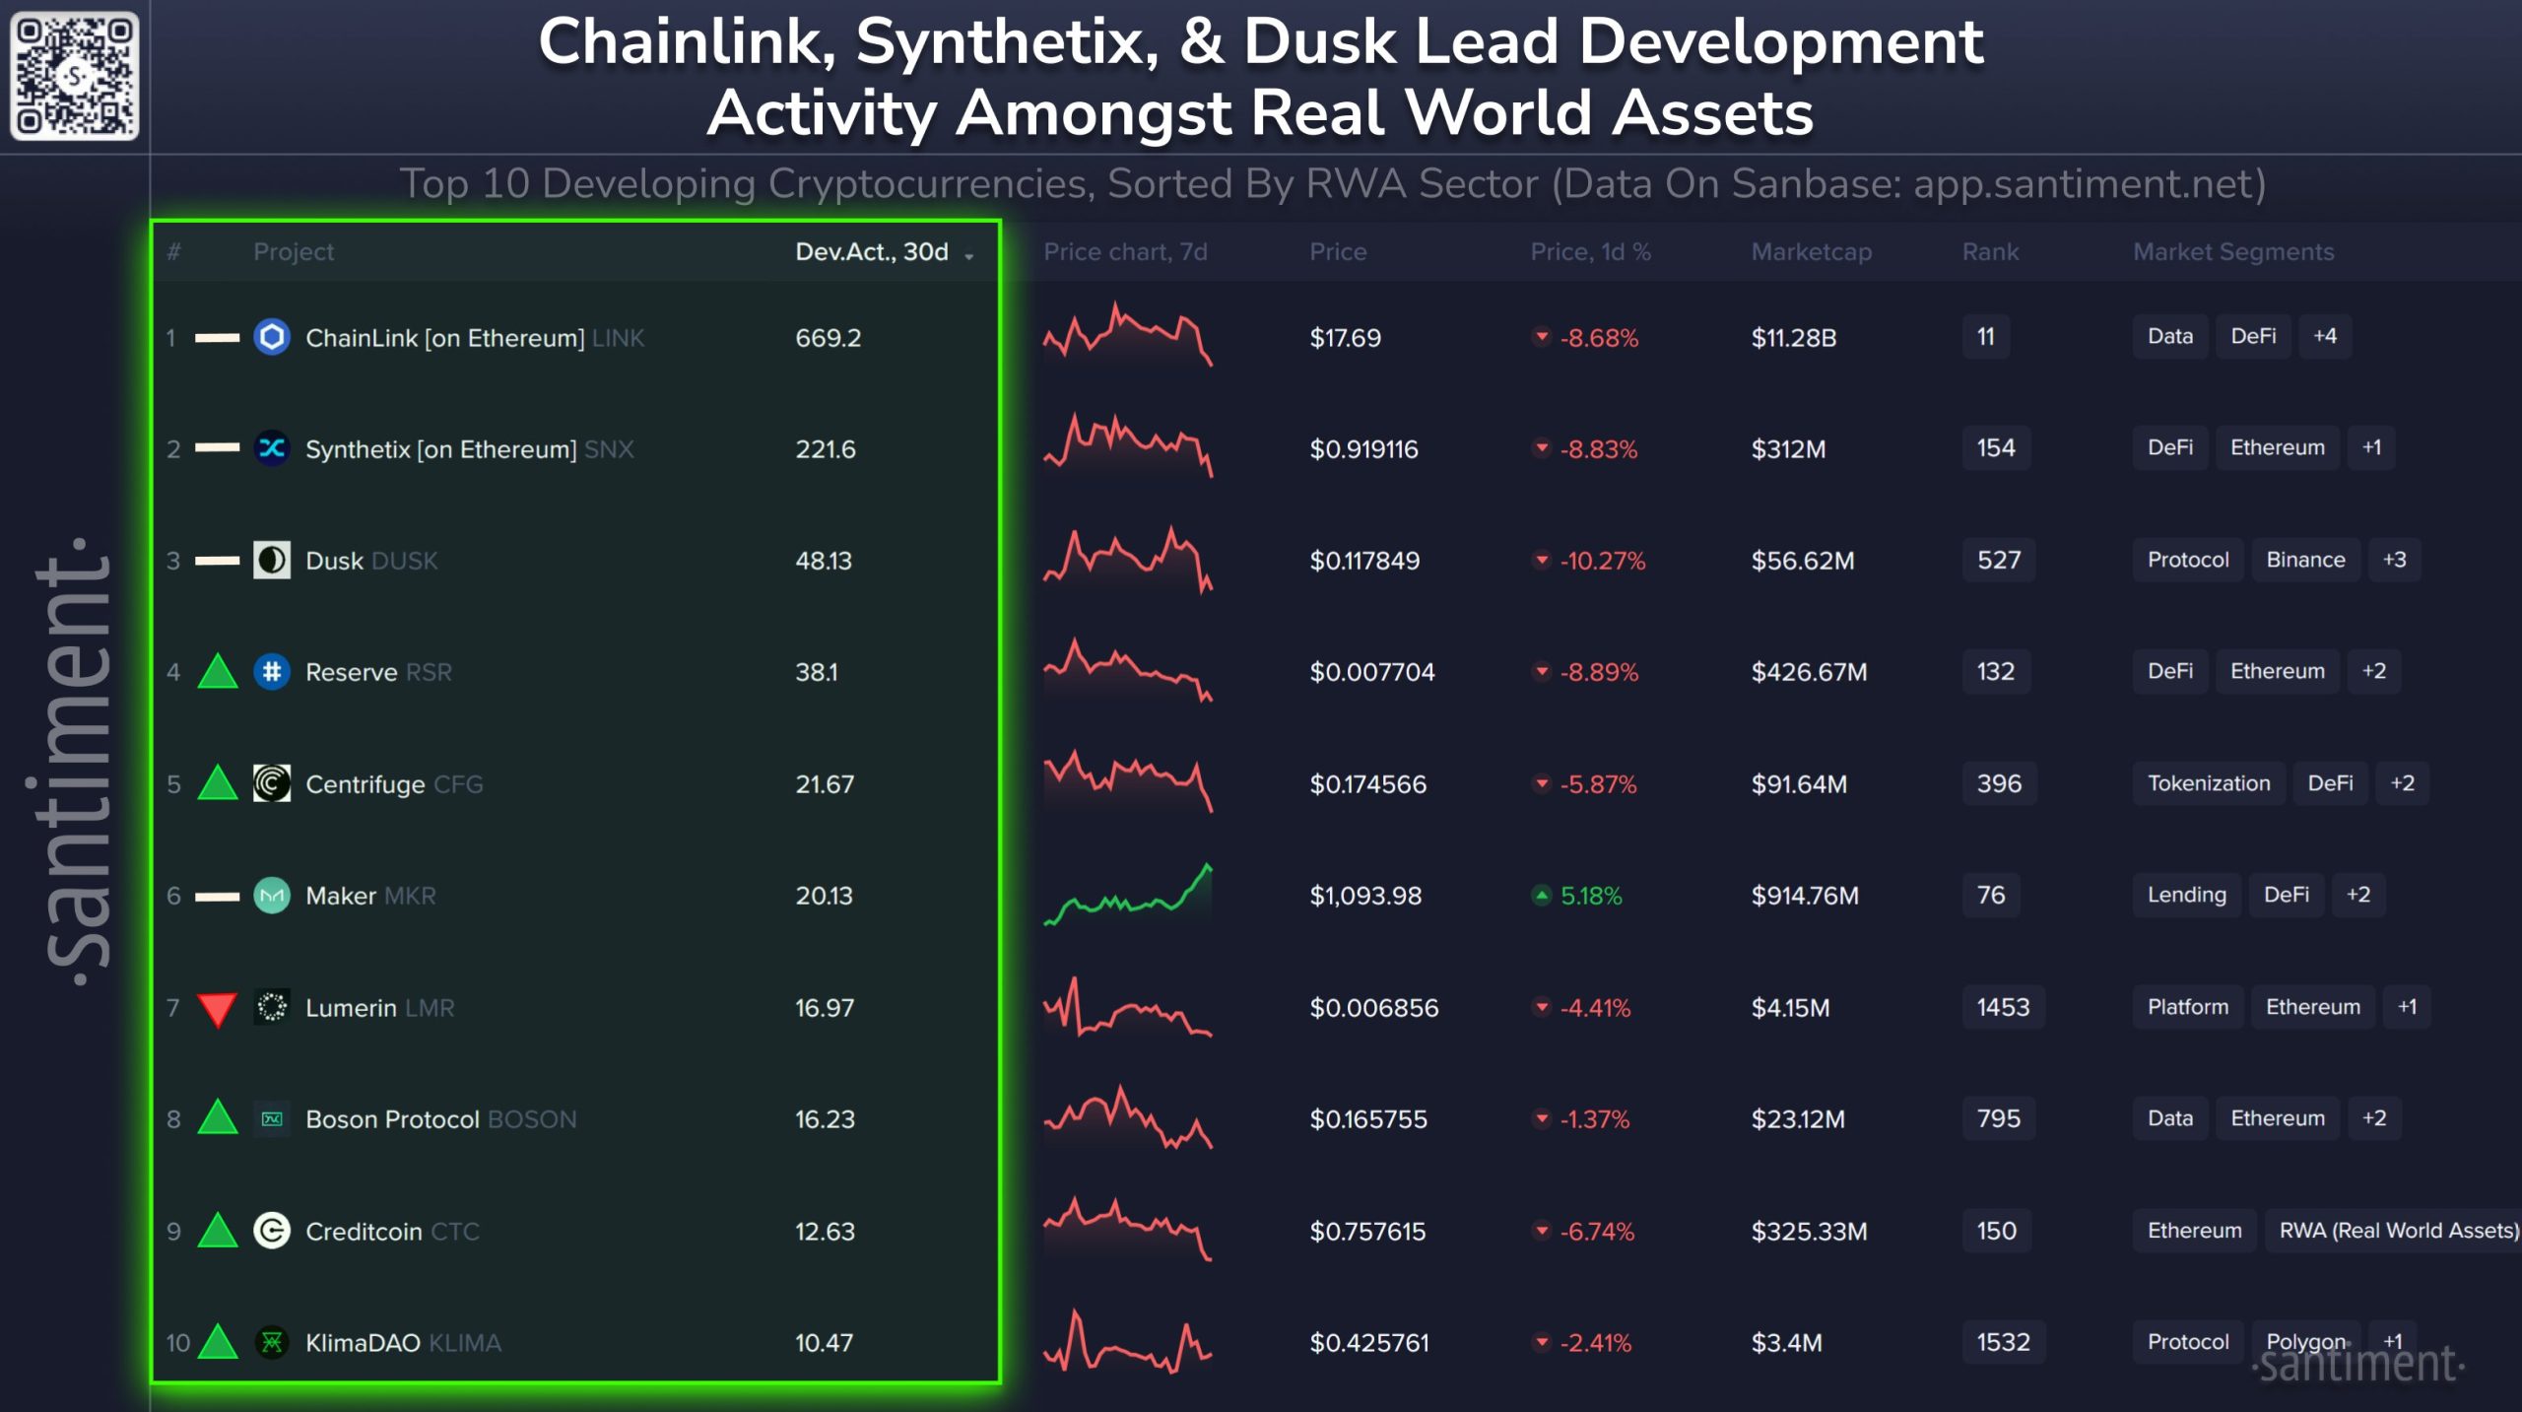Click the Tokenization segment tag
The height and width of the screenshot is (1412, 2522).
click(2208, 783)
